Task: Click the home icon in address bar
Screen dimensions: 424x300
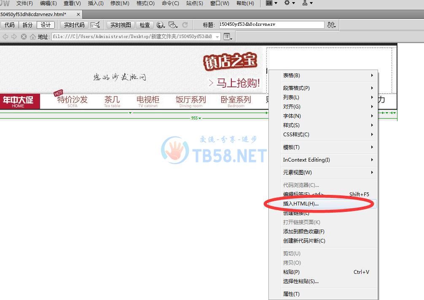Action: 32,37
